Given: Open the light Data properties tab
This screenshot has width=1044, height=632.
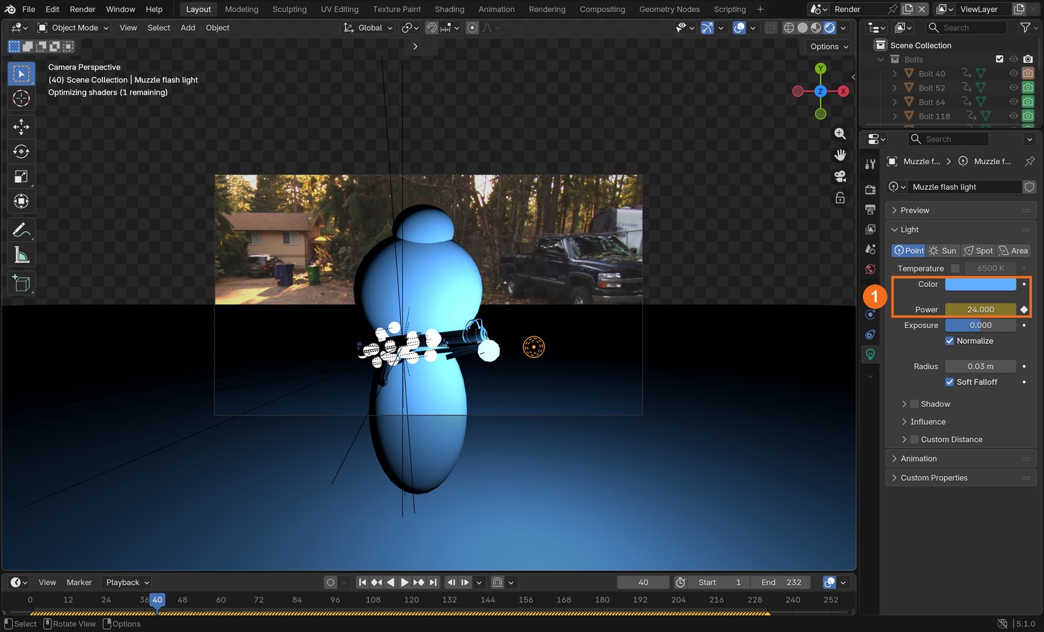Looking at the screenshot, I should coord(870,355).
